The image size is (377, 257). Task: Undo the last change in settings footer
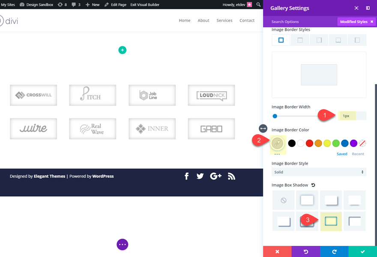(306, 251)
